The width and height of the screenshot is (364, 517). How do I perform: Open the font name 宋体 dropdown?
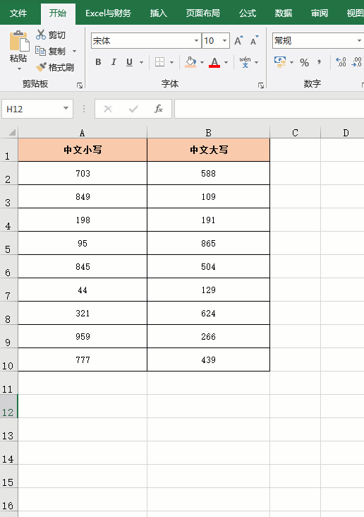point(196,40)
